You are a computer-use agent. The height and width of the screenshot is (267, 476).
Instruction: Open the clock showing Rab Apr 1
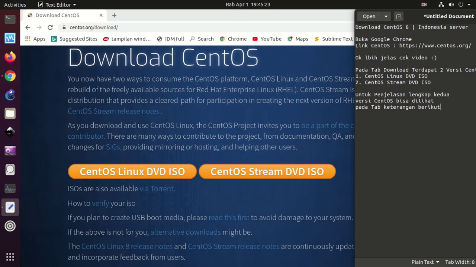248,4
